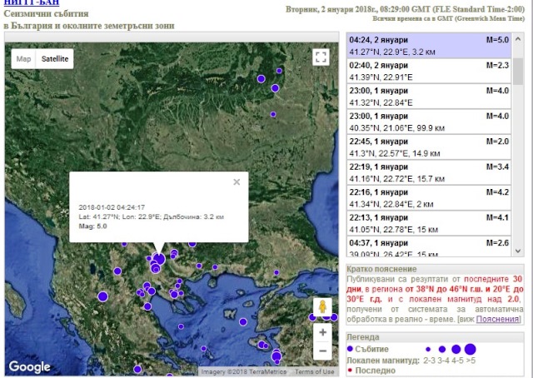
Task: Click the Pegman Street View icon
Action: pyautogui.click(x=322, y=307)
